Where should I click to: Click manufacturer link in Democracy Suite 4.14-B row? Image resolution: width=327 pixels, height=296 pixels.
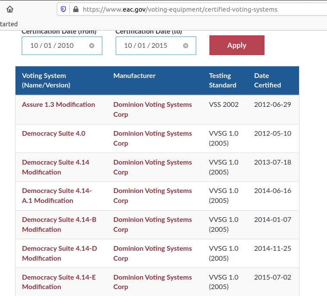click(x=153, y=224)
